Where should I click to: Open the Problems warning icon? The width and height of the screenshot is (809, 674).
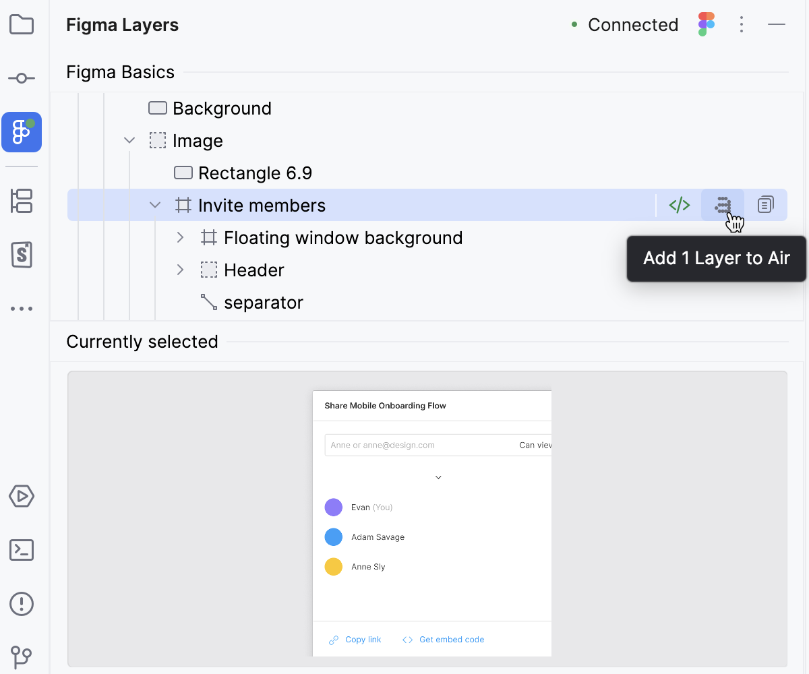[x=22, y=603]
